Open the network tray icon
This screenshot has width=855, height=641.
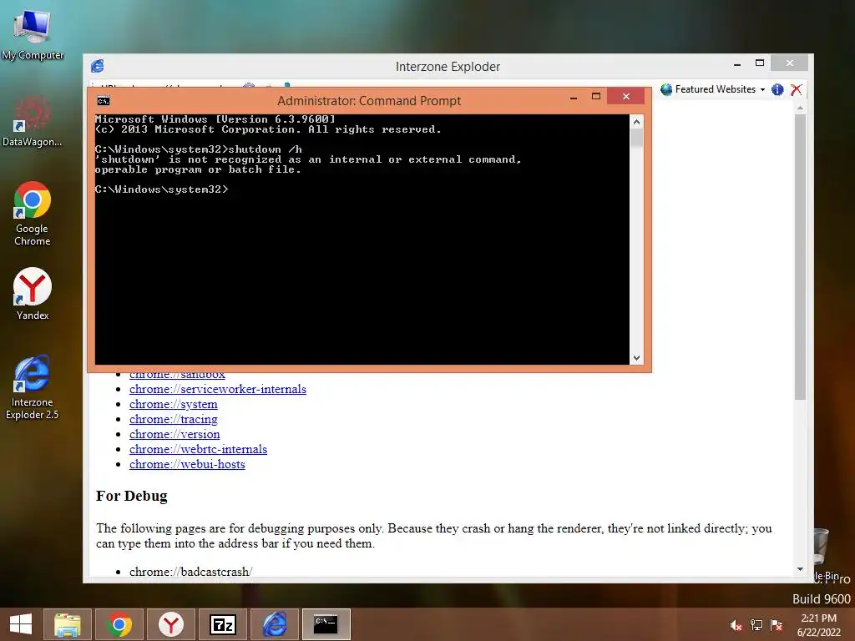pyautogui.click(x=756, y=625)
